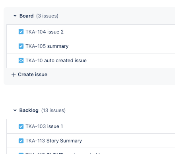Click the task type icon for TKA-104
The width and height of the screenshot is (175, 154).
(x=21, y=32)
